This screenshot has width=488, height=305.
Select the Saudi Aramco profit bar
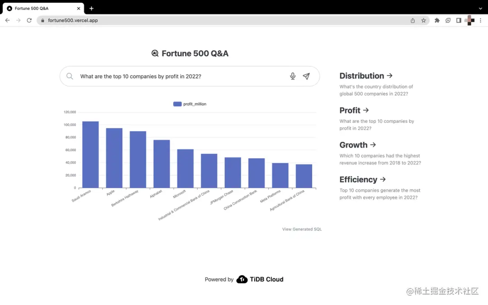click(x=90, y=155)
